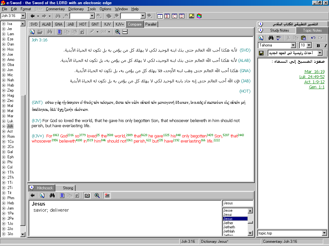
Task: Switch to the GNT Bible tab
Action: [95, 24]
